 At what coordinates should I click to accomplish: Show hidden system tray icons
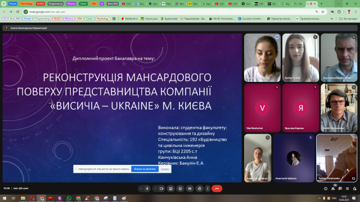319,198
